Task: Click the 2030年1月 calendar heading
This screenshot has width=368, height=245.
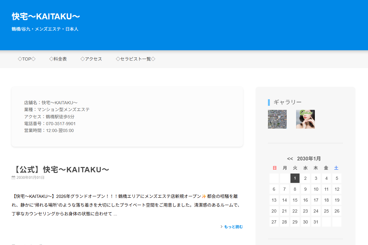Action: 309,159
